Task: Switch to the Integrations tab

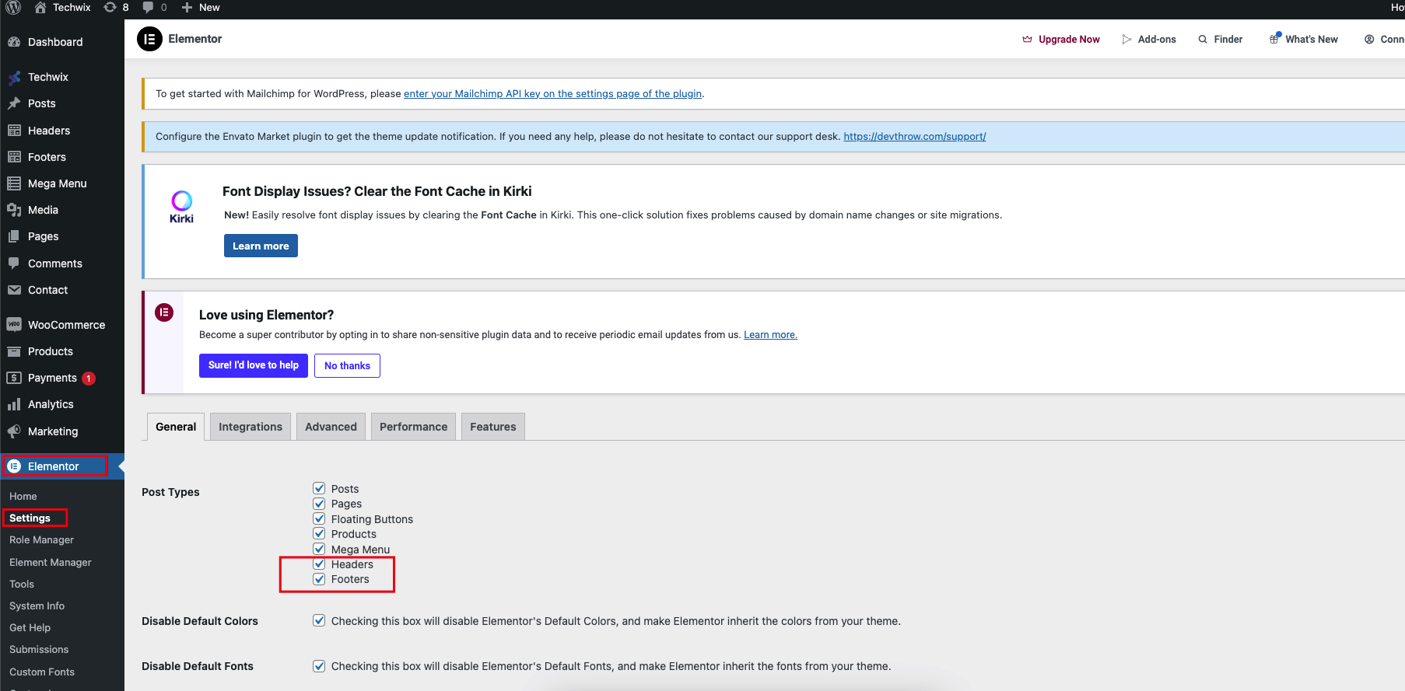Action: [x=251, y=427]
